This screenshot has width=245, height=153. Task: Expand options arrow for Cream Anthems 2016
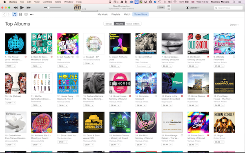coord(118,66)
